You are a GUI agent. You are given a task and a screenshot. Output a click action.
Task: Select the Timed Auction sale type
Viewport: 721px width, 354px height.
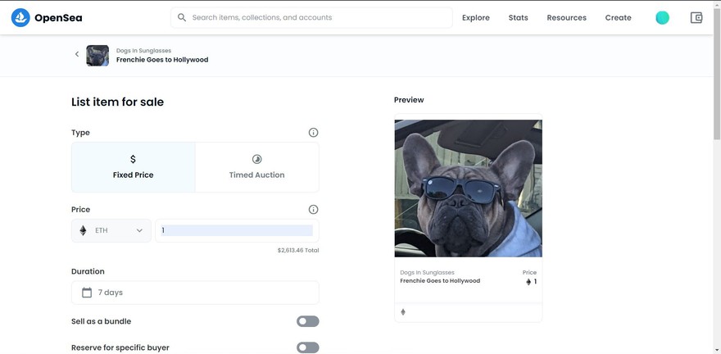(257, 166)
